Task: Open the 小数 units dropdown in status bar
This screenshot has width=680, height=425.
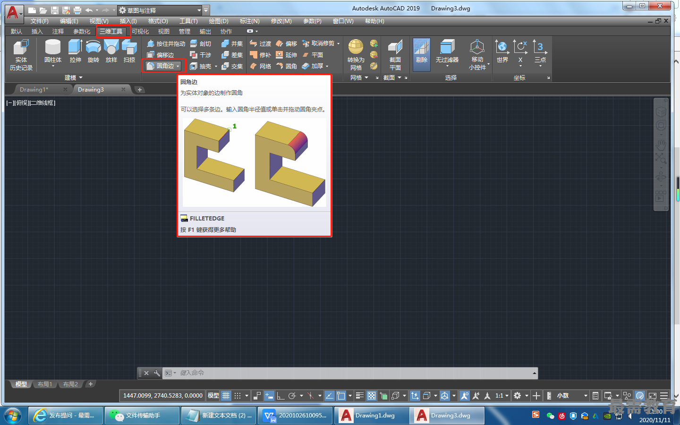Action: 573,396
